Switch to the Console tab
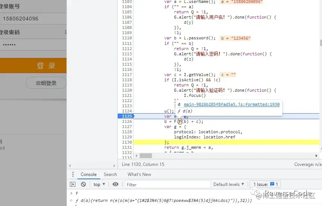Viewport: 322px width, 206px height. click(x=88, y=174)
